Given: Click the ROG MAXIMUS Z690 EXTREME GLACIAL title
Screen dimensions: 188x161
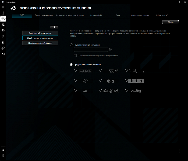Looking at the screenshot, I should [x=56, y=8].
